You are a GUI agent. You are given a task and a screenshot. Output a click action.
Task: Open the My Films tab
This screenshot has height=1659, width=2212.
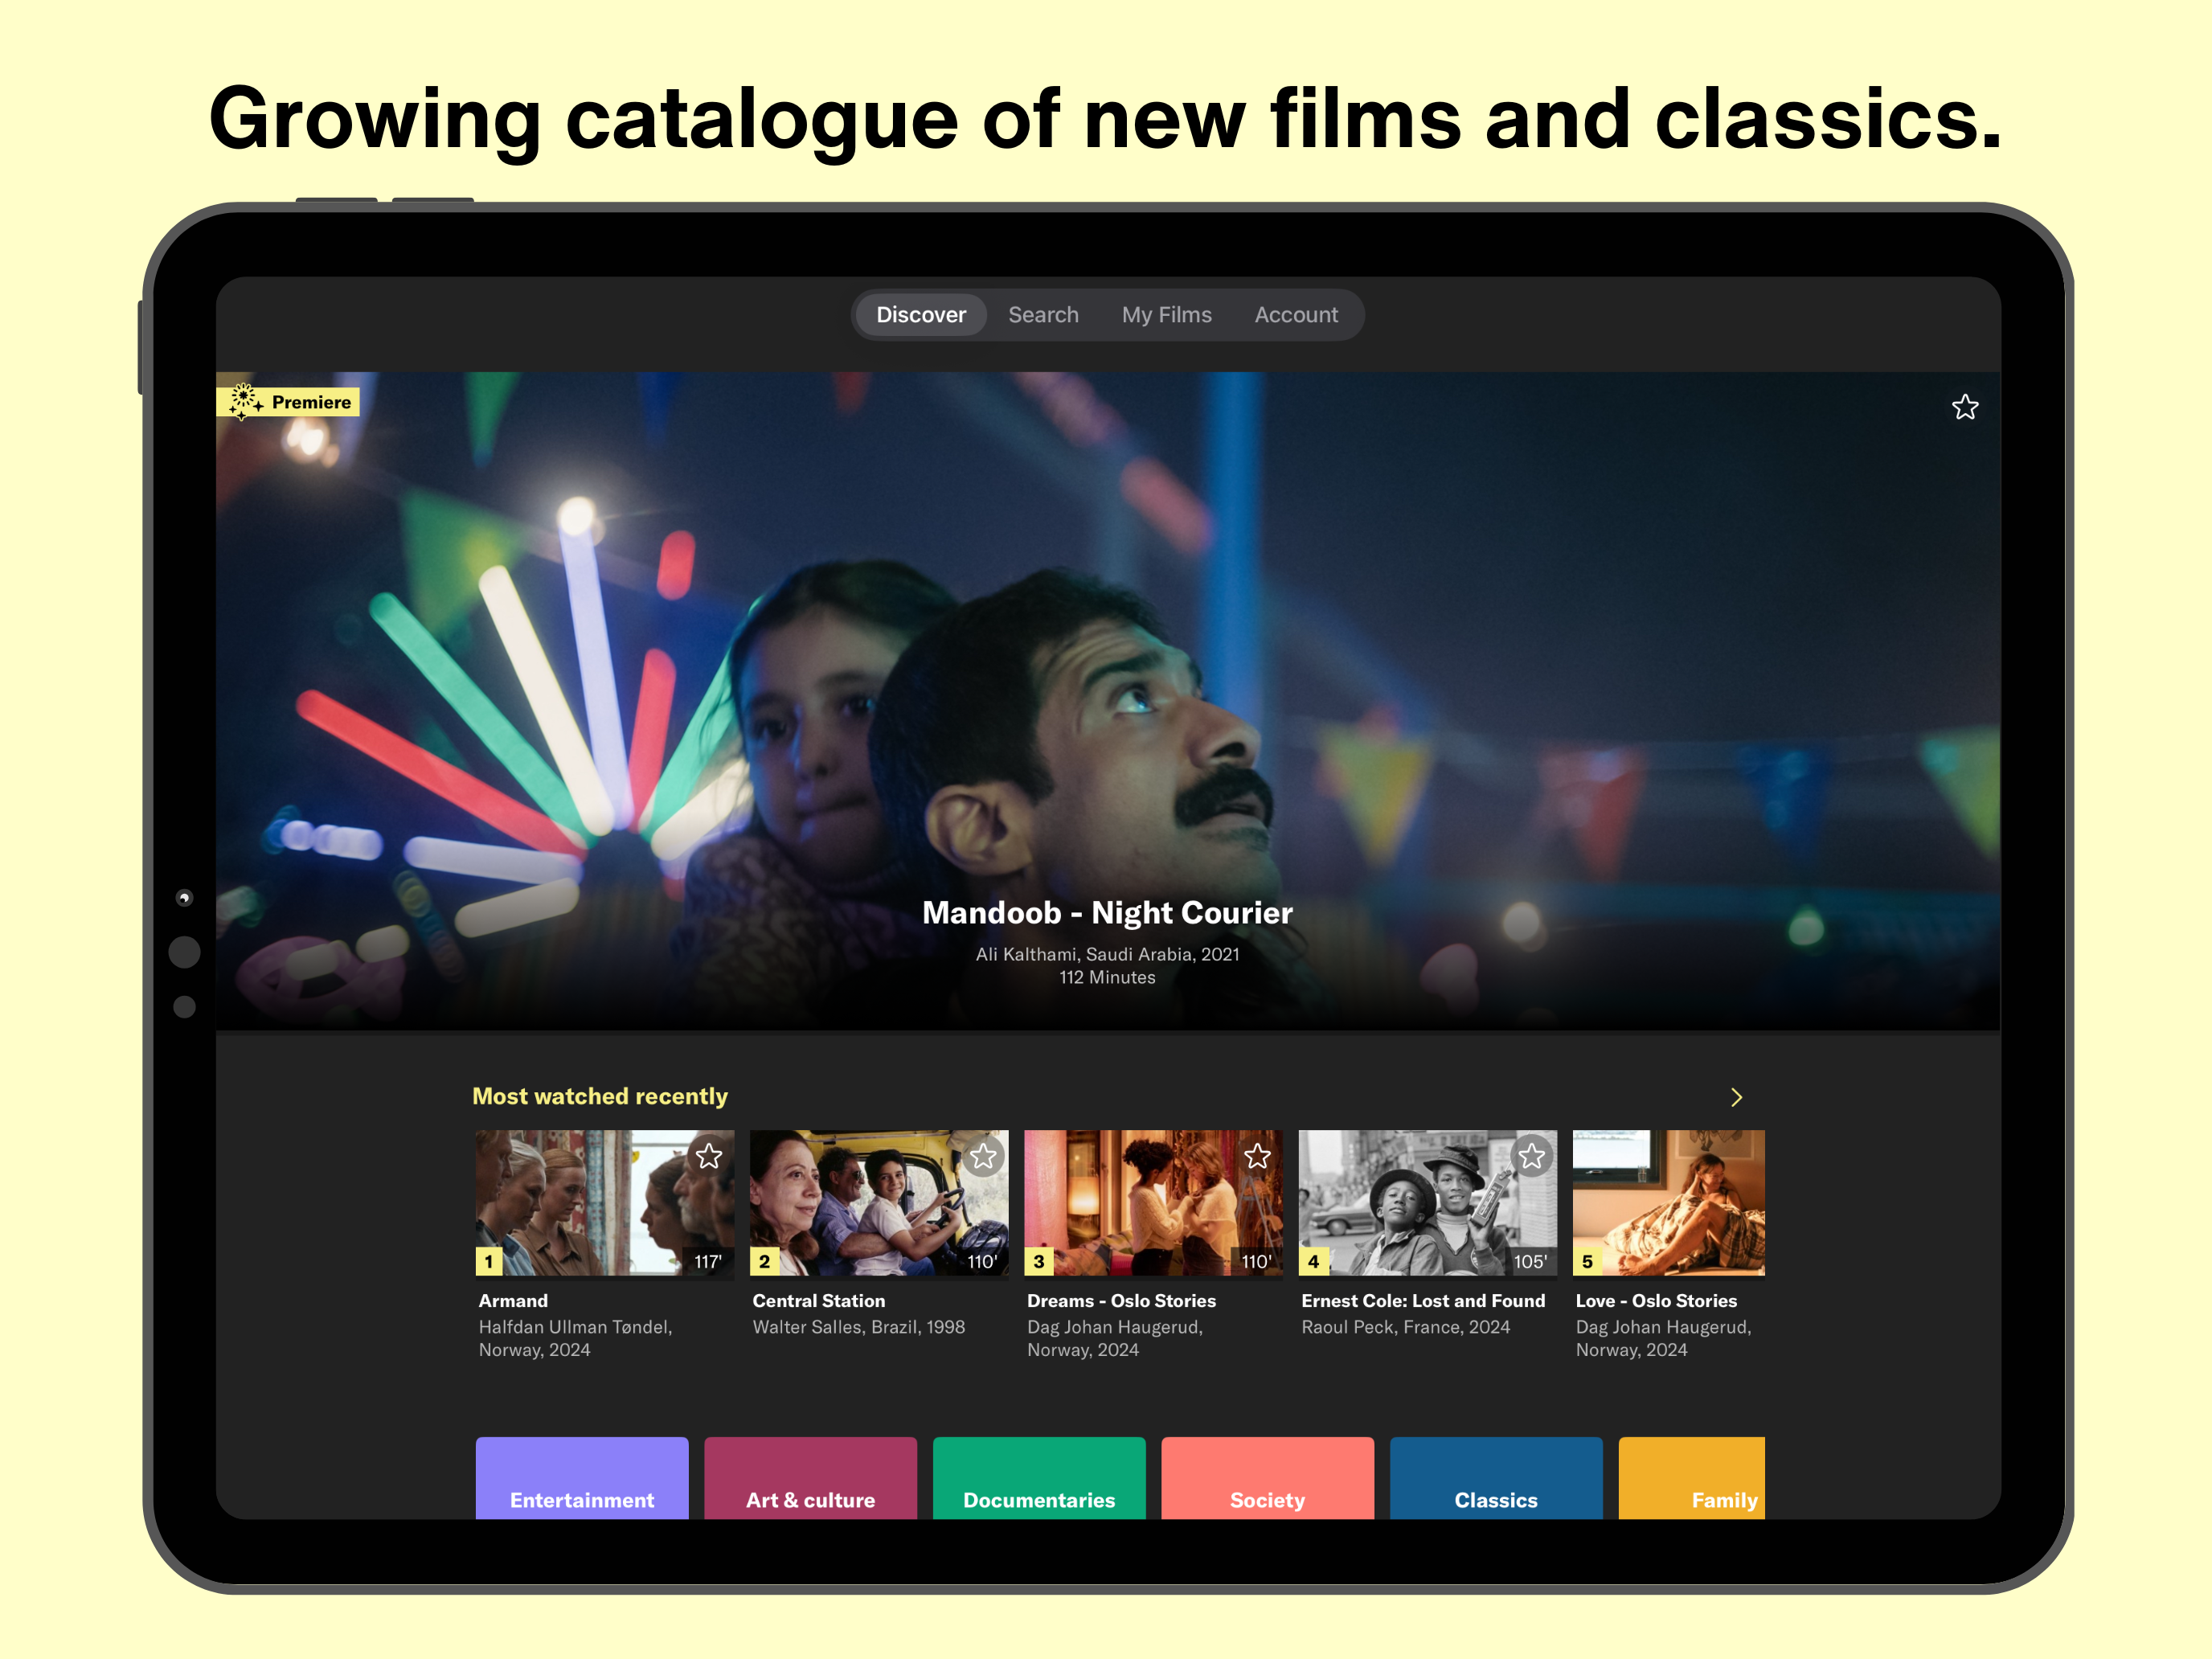[1166, 315]
